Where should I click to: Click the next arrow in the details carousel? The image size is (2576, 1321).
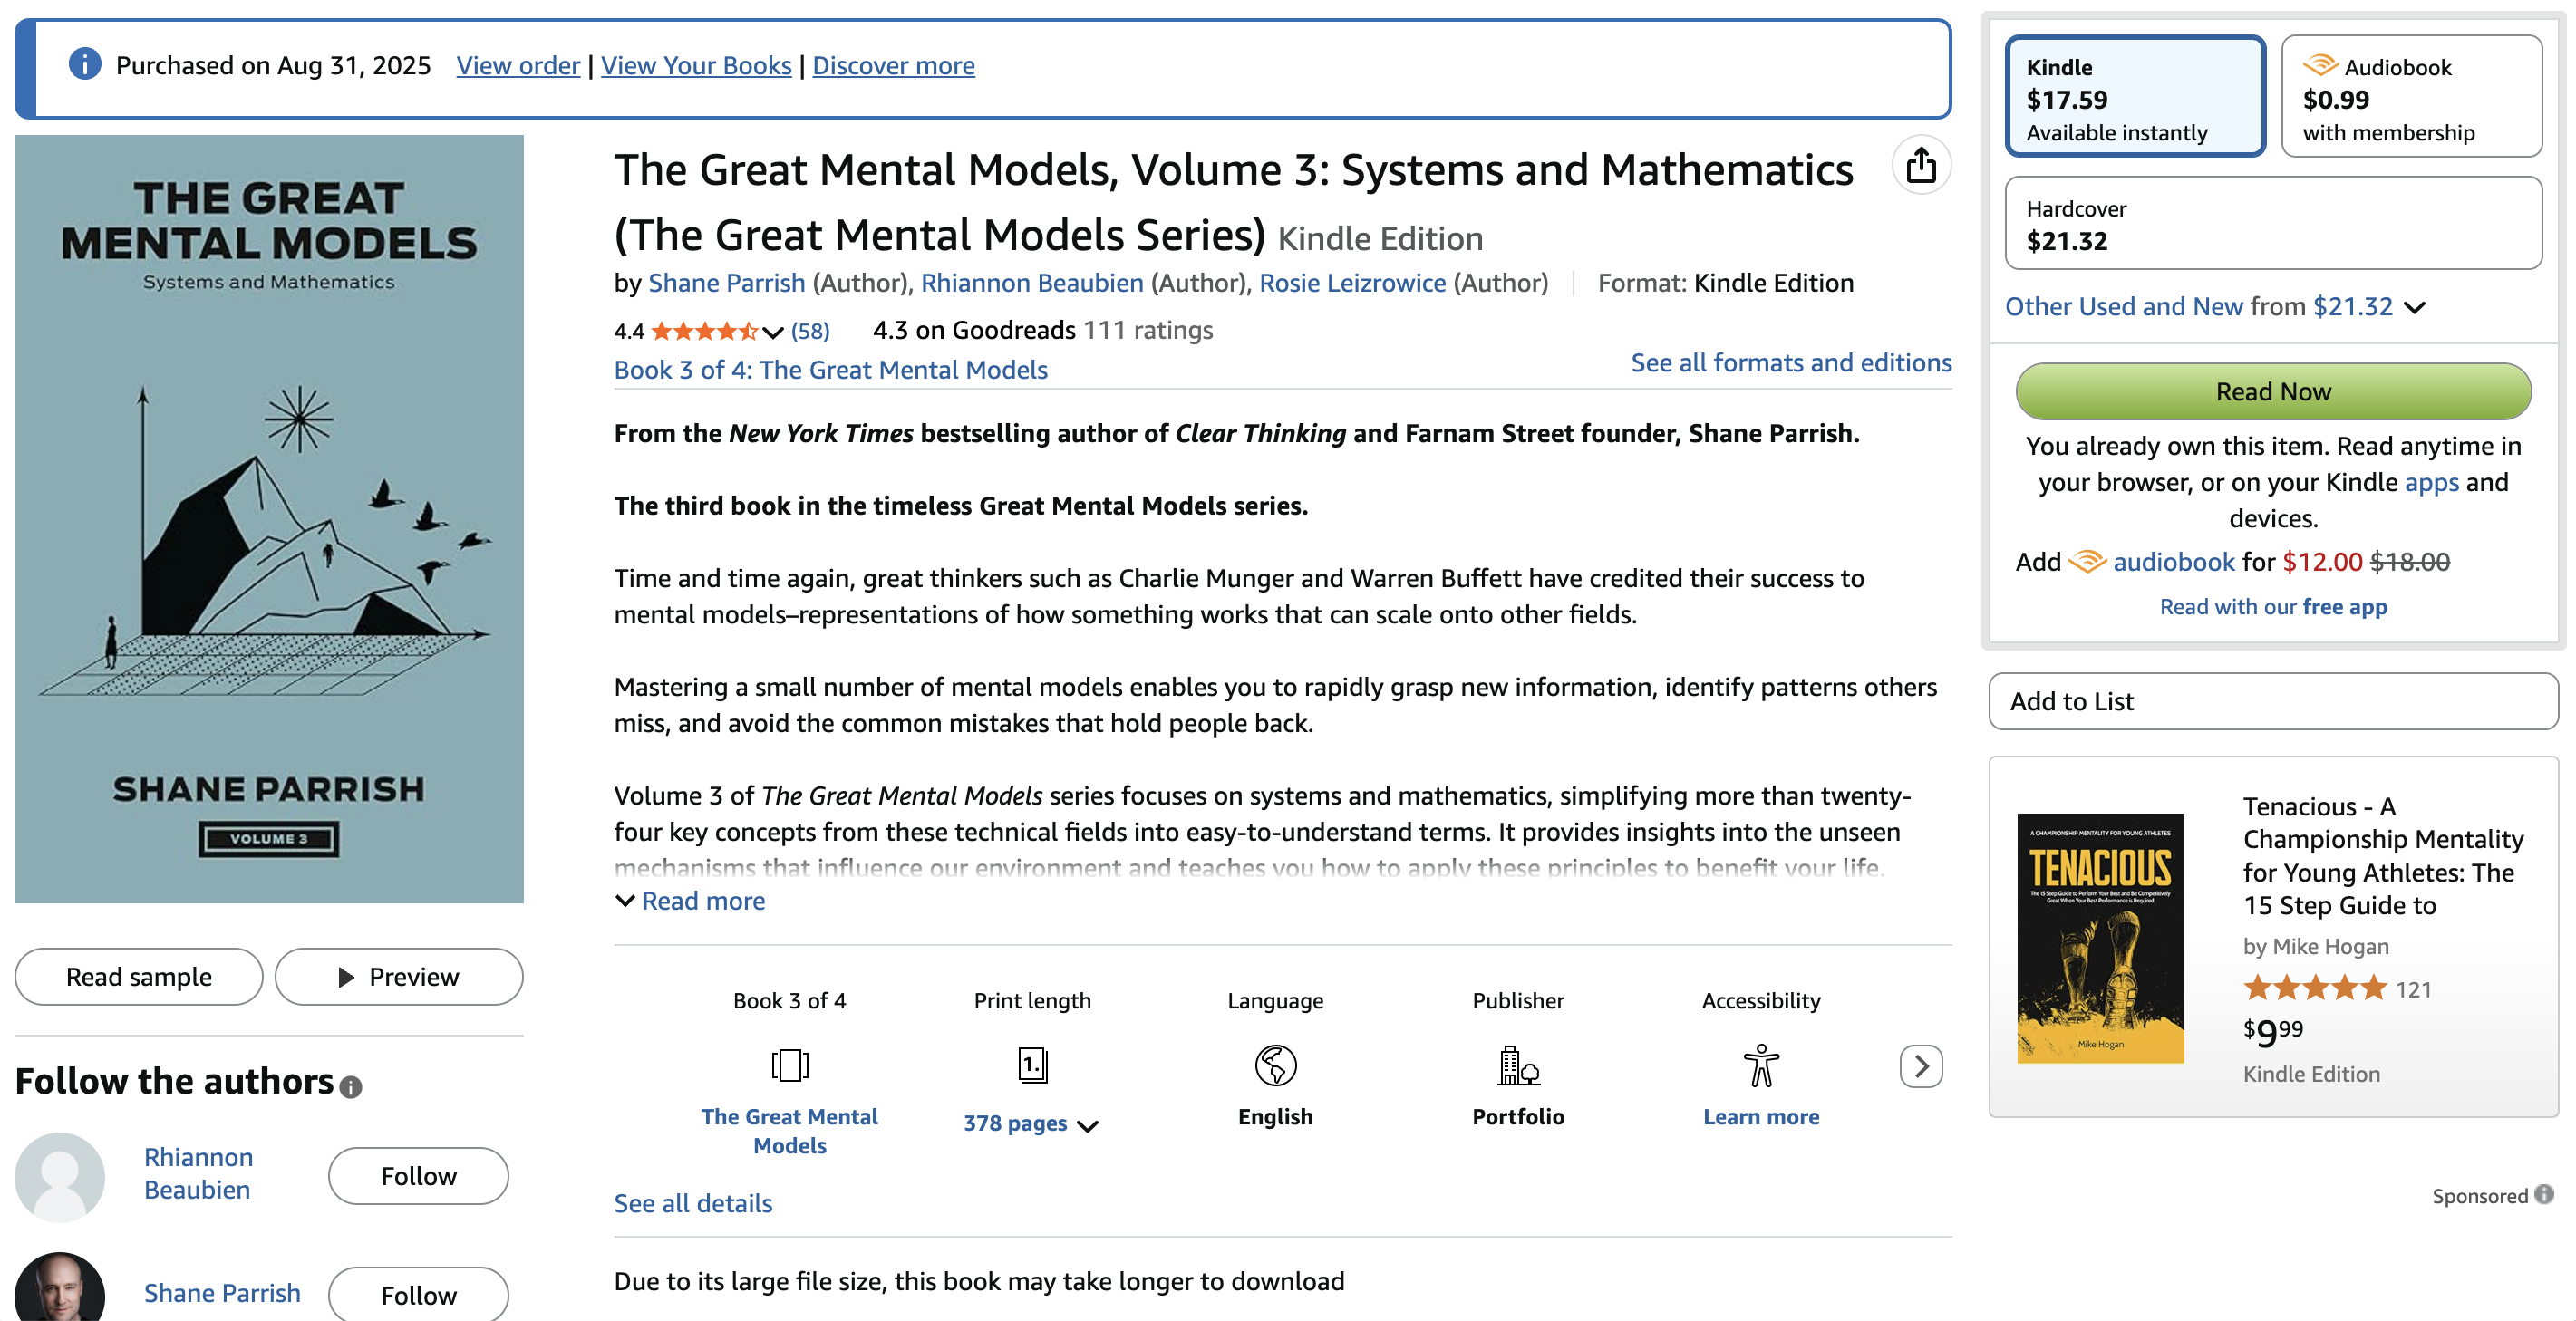tap(1920, 1066)
